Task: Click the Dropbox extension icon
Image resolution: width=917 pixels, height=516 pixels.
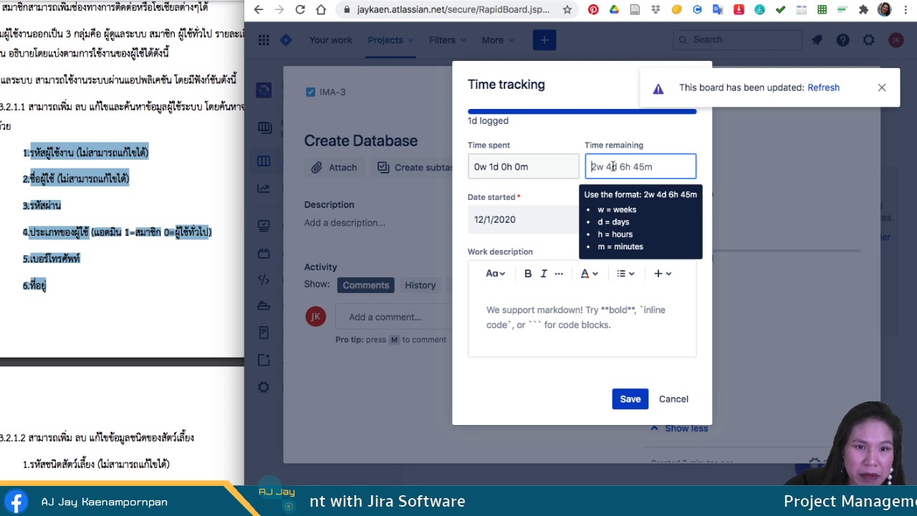Action: pos(656,10)
